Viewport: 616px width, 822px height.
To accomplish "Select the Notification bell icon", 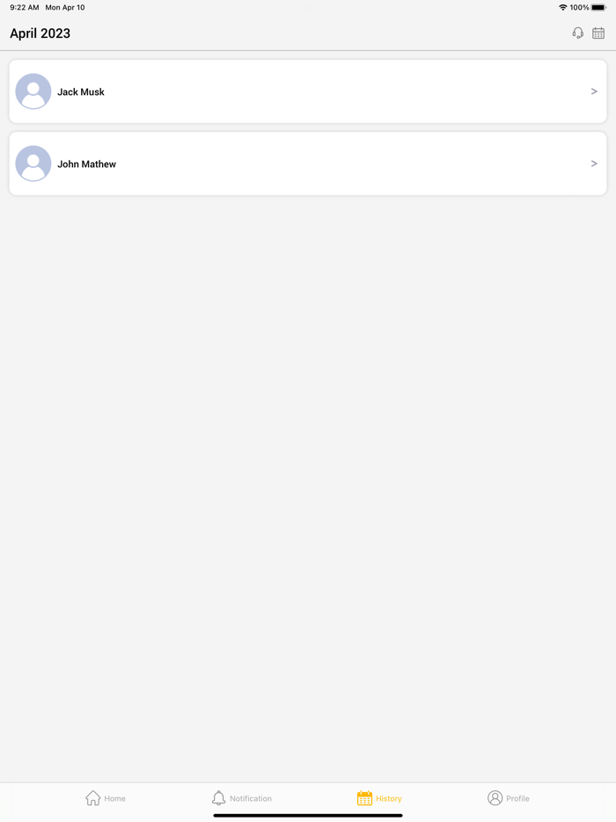I will [218, 798].
